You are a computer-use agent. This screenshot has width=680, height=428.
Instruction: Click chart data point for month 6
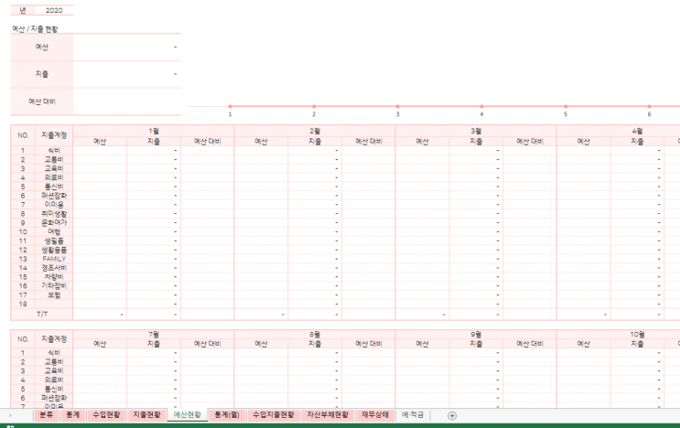649,106
